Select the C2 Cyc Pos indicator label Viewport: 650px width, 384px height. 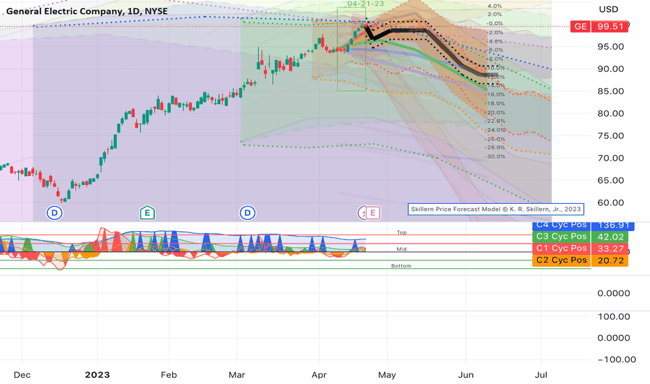tap(561, 260)
